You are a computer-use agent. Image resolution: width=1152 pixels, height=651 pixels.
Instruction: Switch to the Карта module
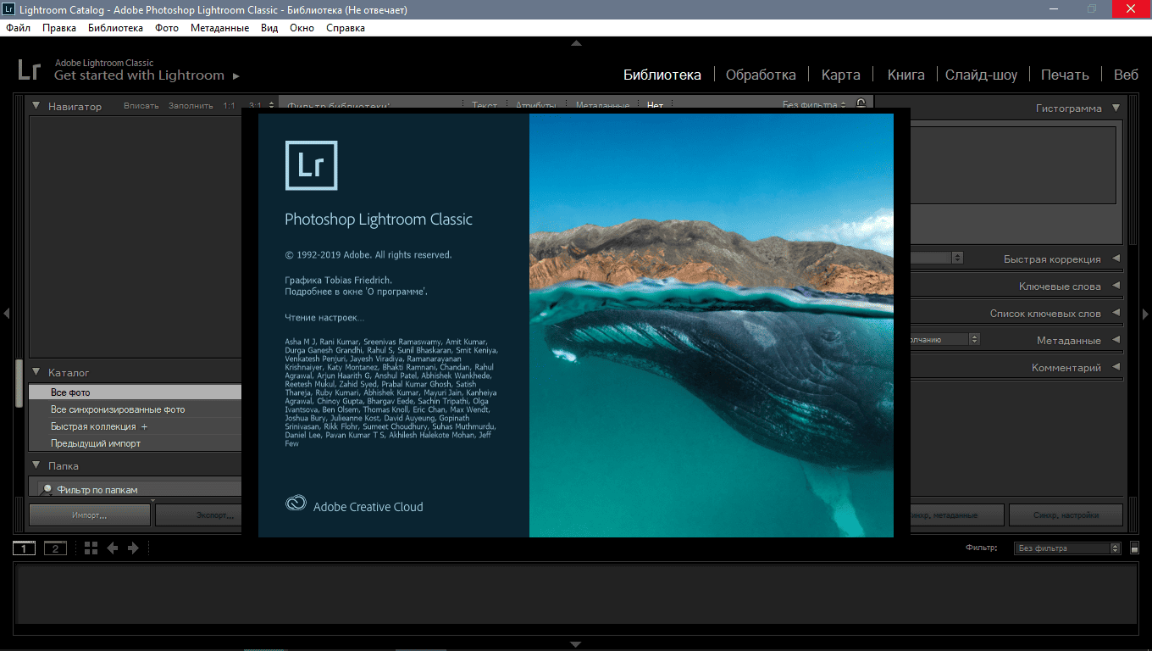(841, 75)
